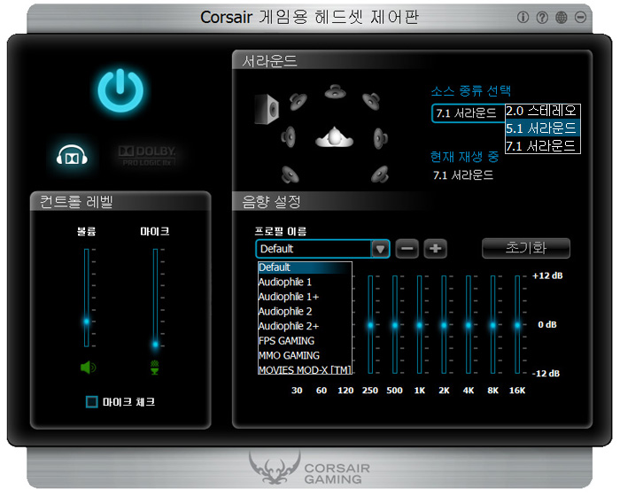Click the 볼륨 volume slider handle
Screen dimensions: 620x496
coord(86,322)
